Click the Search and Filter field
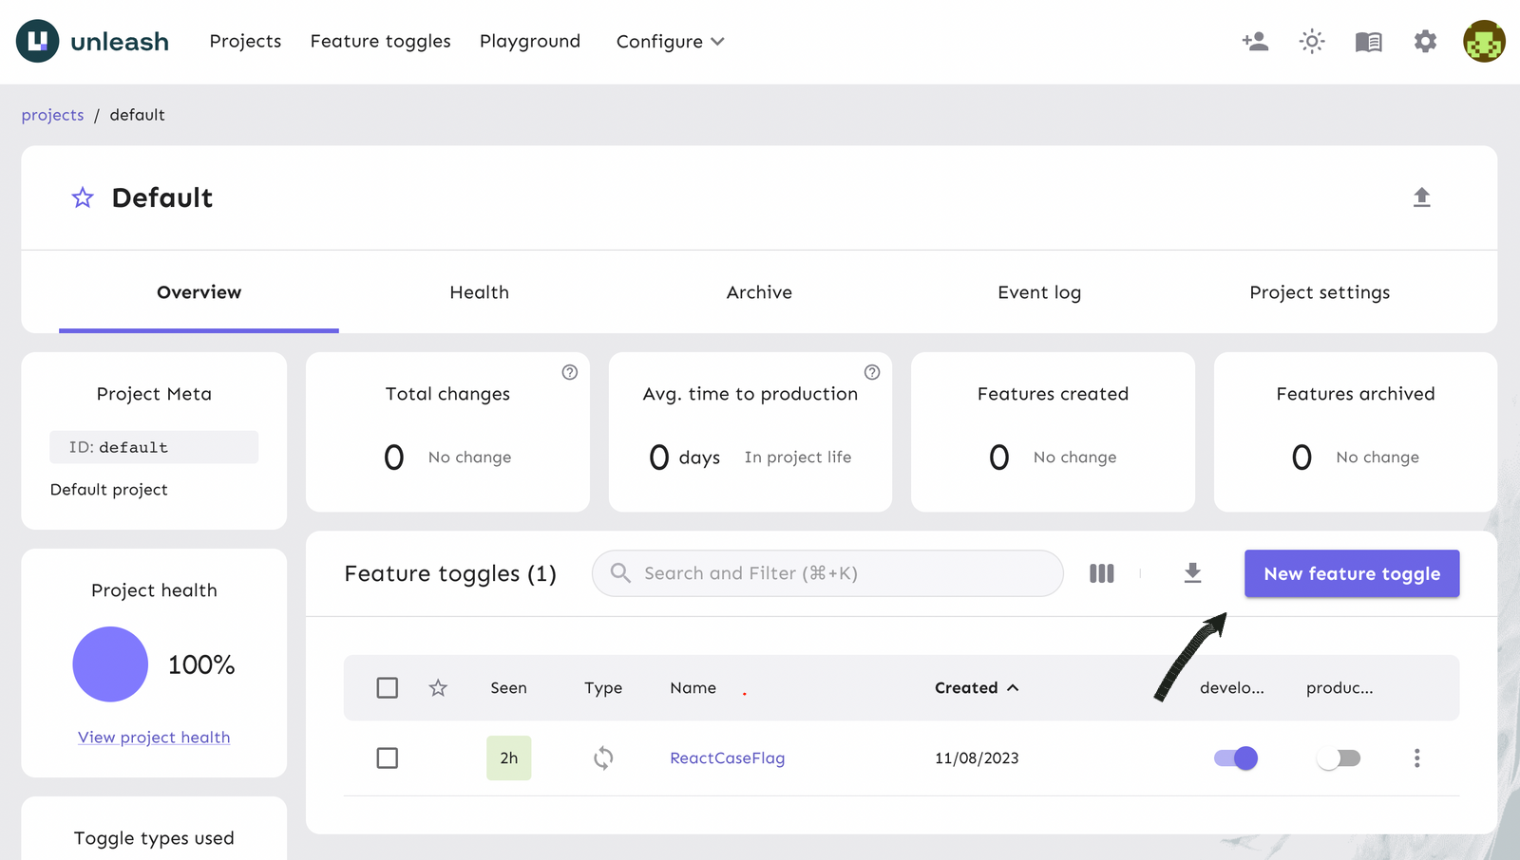Image resolution: width=1520 pixels, height=860 pixels. [826, 573]
